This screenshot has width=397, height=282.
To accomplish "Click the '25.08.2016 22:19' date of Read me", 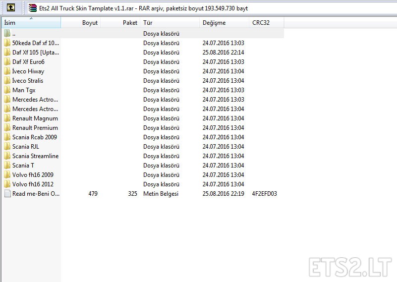I will [x=224, y=193].
